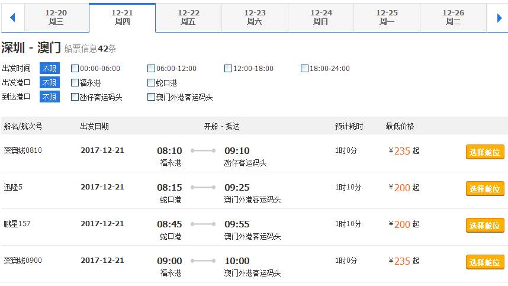Switch to the 12-22 周五 date tab

pos(188,18)
